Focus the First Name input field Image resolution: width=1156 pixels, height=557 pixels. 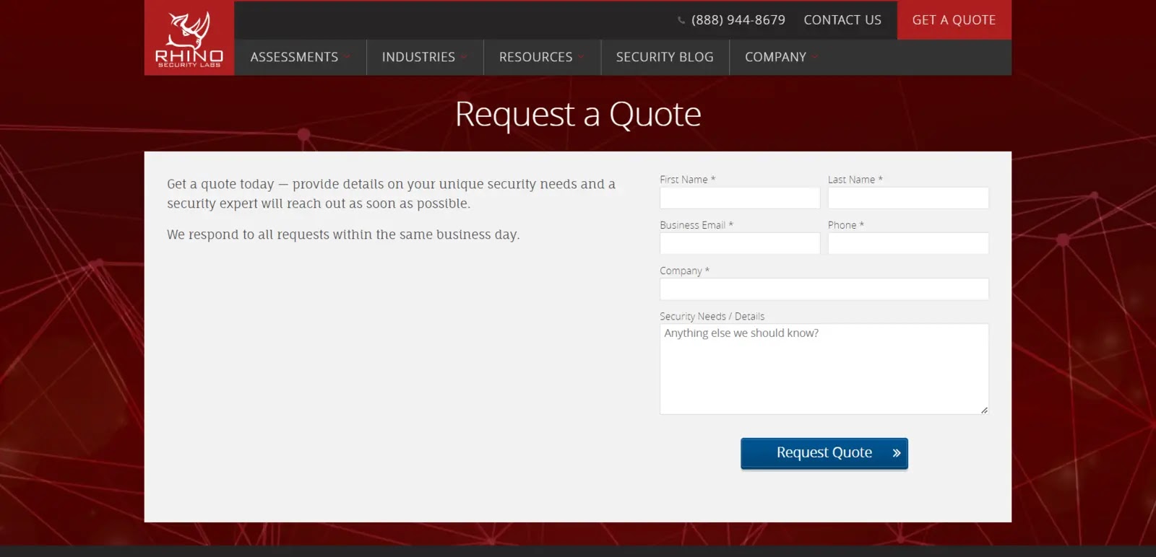click(739, 198)
